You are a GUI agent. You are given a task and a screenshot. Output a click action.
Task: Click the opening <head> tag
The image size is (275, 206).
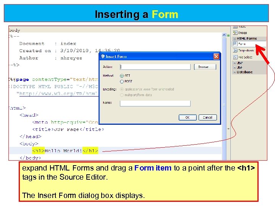coord(29,115)
